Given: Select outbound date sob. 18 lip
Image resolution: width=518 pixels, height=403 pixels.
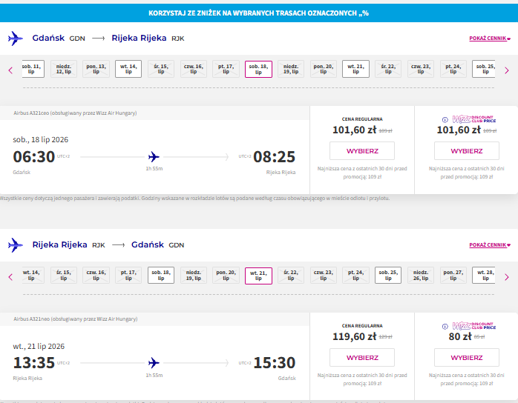Looking at the screenshot, I should pos(258,69).
